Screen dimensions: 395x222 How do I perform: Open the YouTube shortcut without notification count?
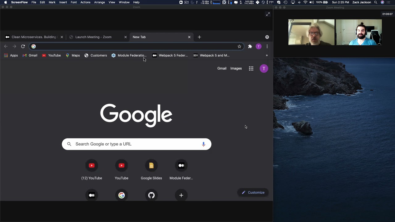(122, 170)
